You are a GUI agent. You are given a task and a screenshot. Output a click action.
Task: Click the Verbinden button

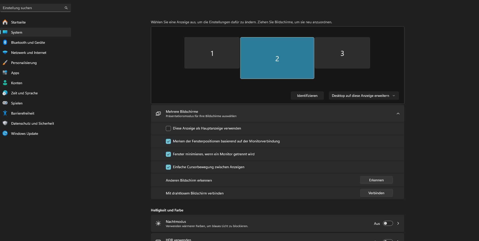tap(376, 193)
